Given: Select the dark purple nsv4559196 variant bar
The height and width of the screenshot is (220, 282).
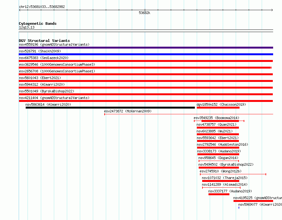Looking at the screenshot, I should [x=146, y=48].
